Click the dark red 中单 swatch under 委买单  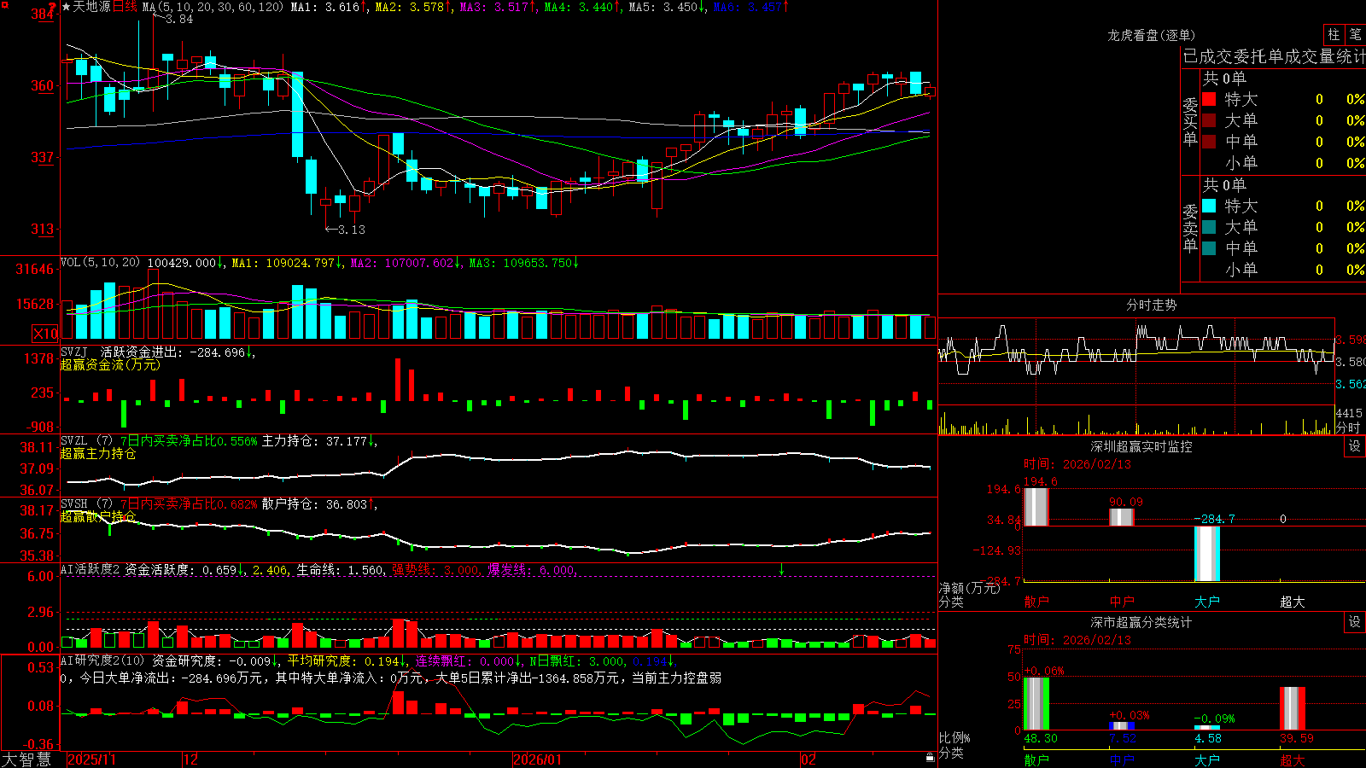click(1209, 142)
